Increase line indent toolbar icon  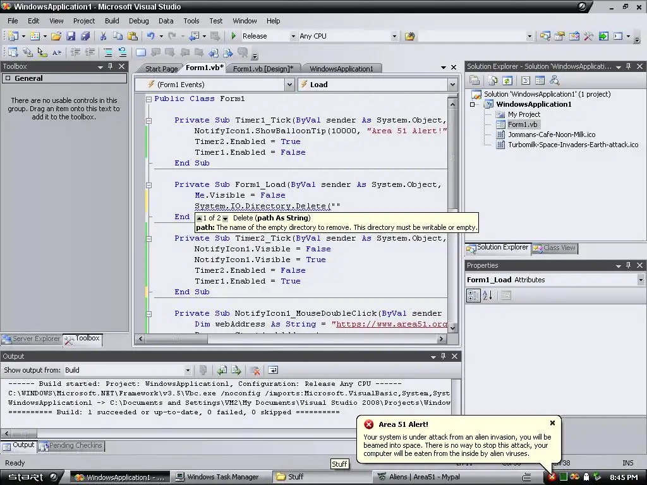[90, 52]
